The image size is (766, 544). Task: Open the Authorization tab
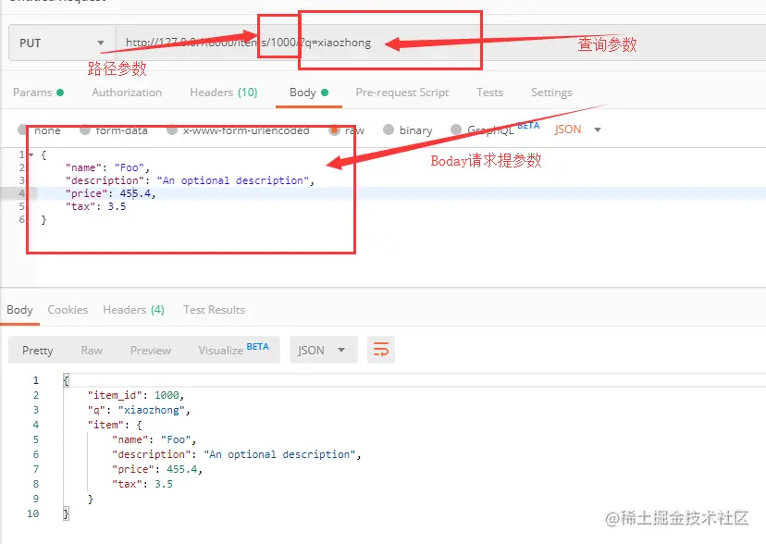click(127, 93)
